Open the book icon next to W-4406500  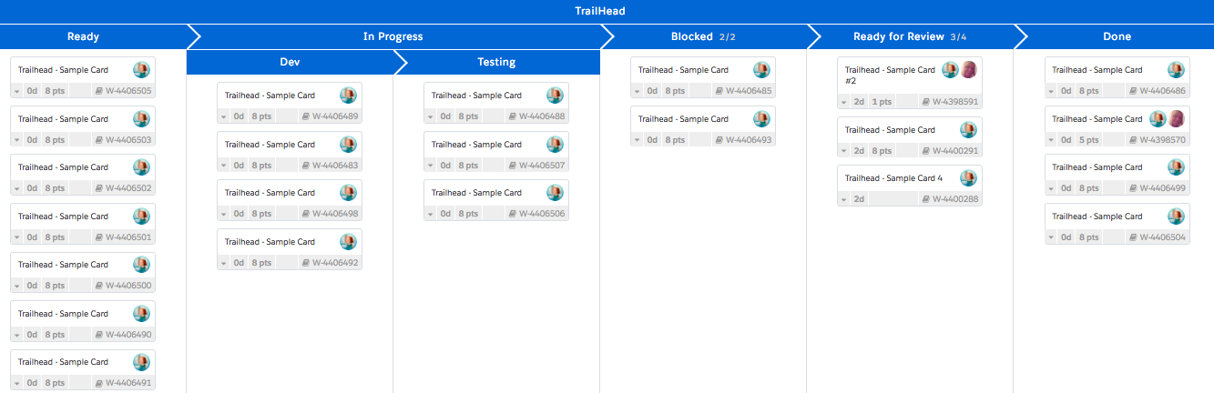(x=99, y=286)
